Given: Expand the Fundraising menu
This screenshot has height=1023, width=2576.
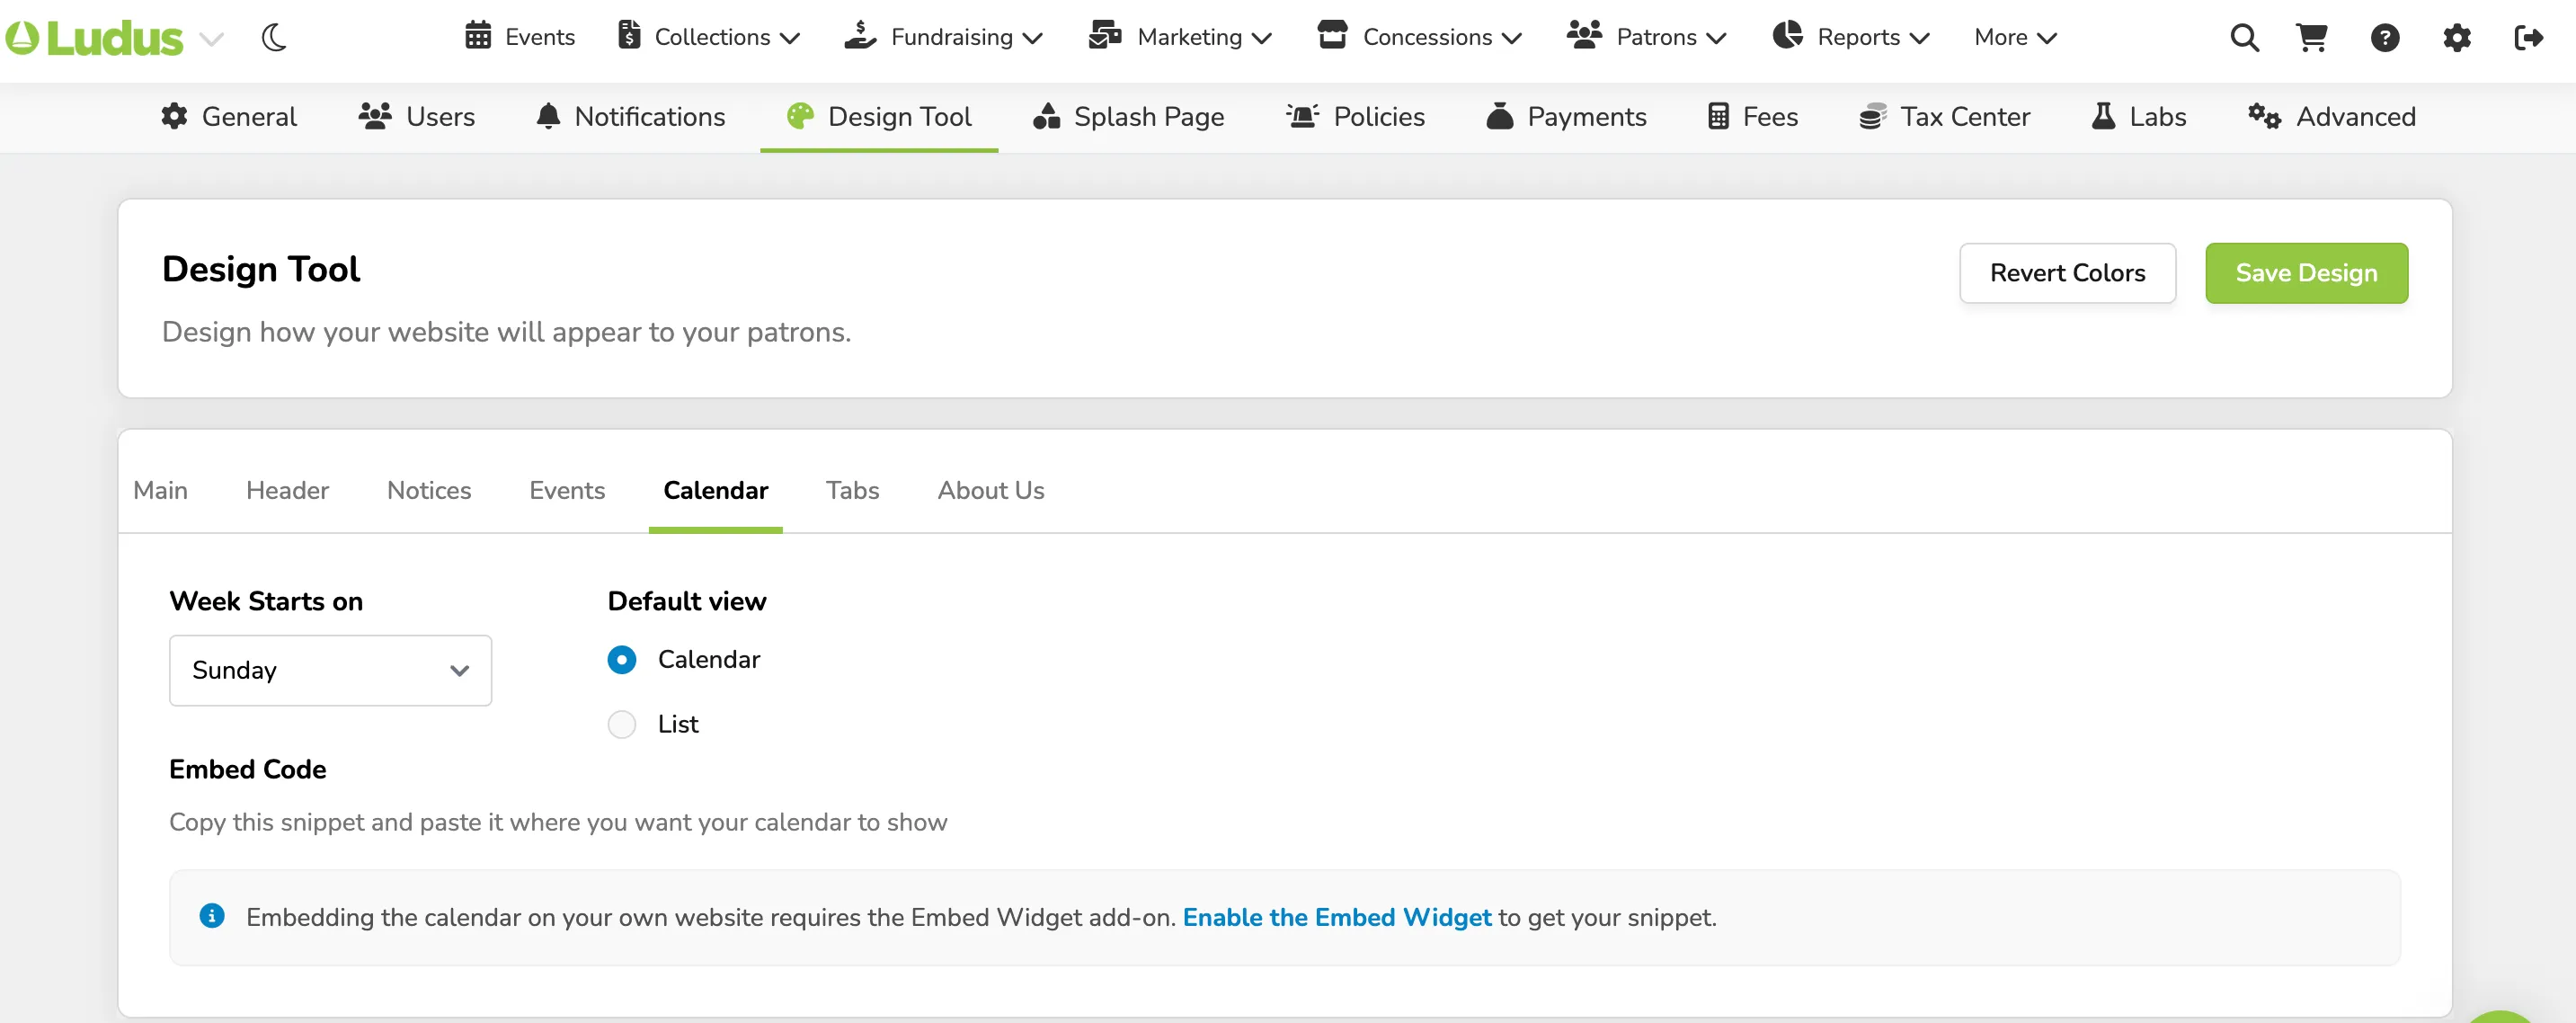Looking at the screenshot, I should (x=943, y=37).
